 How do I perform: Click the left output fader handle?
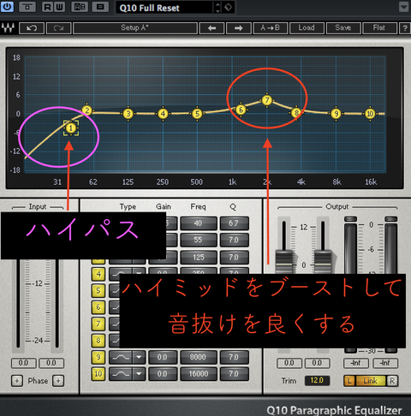click(x=284, y=262)
